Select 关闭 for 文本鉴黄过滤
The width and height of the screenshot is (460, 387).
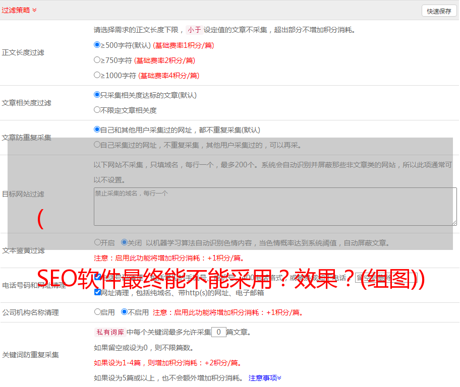(124, 242)
